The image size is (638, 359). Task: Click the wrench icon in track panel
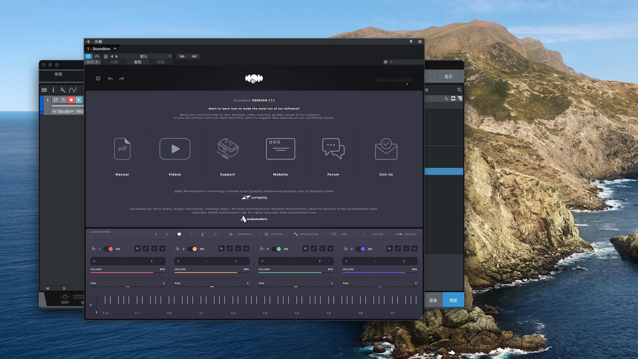click(x=62, y=90)
